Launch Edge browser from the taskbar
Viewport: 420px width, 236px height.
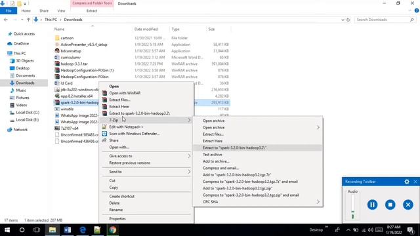[x=83, y=230]
